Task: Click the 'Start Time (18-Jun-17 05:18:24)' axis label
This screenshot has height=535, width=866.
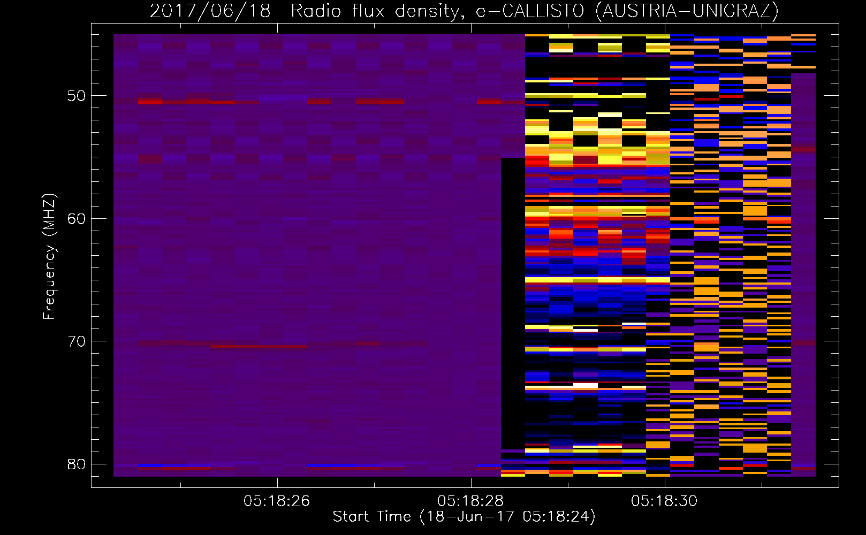Action: click(464, 517)
